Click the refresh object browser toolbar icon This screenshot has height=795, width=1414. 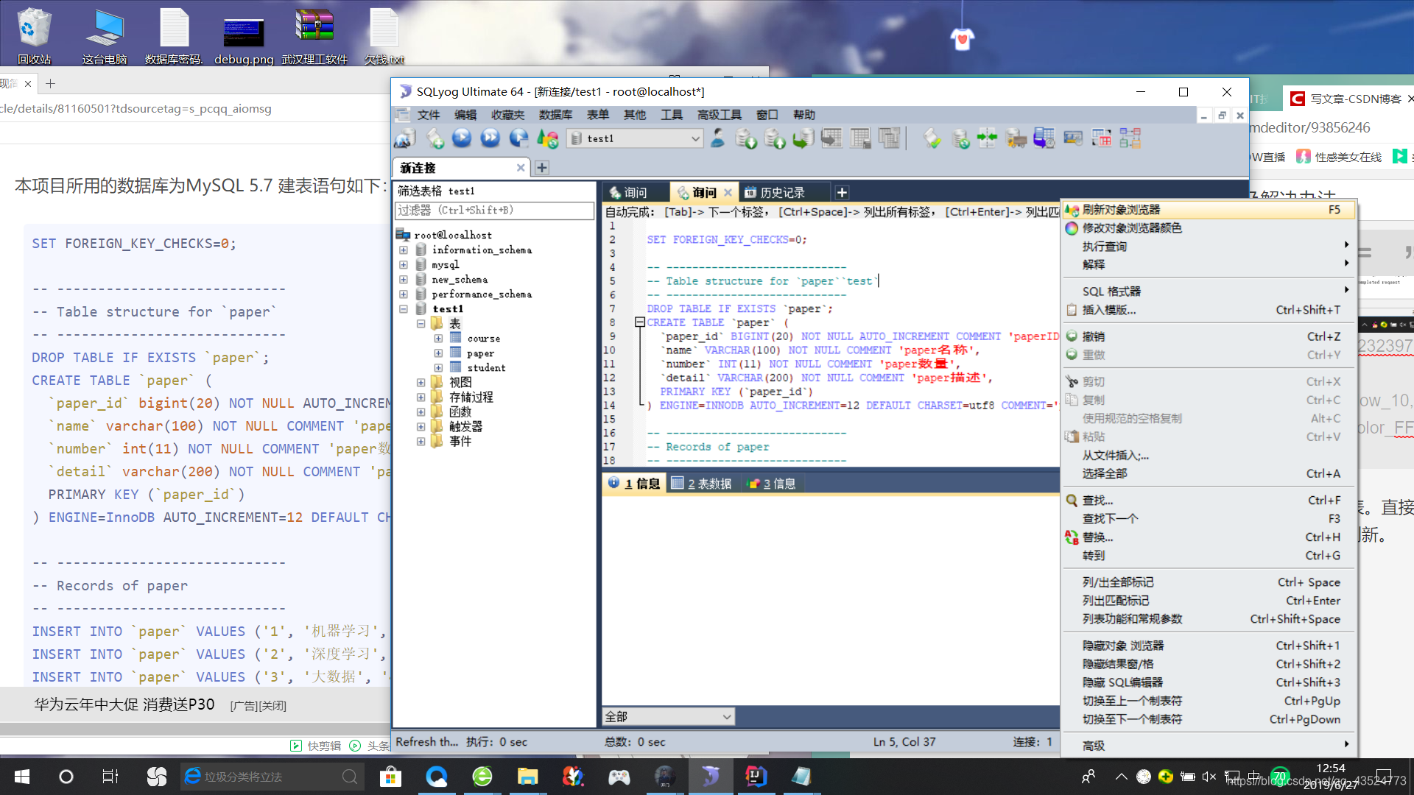pyautogui.click(x=547, y=138)
